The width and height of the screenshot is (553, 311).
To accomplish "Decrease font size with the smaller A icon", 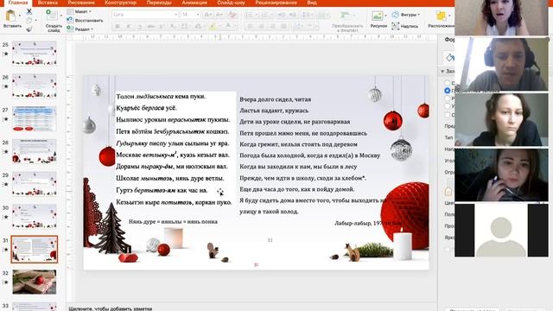I will pos(219,15).
